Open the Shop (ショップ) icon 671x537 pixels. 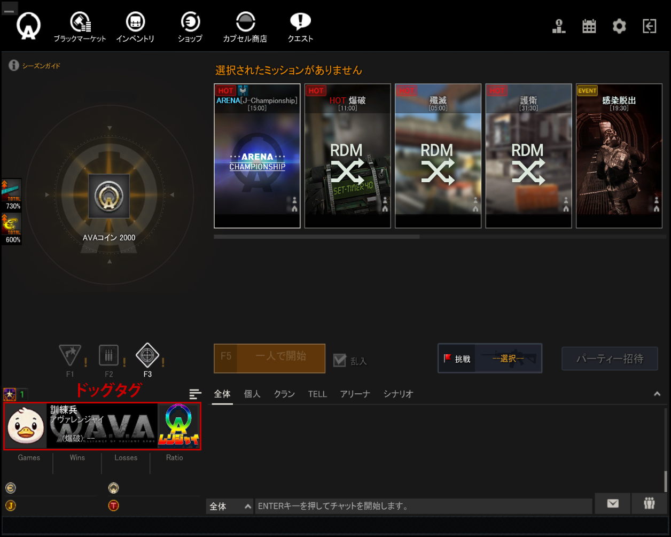click(x=190, y=24)
